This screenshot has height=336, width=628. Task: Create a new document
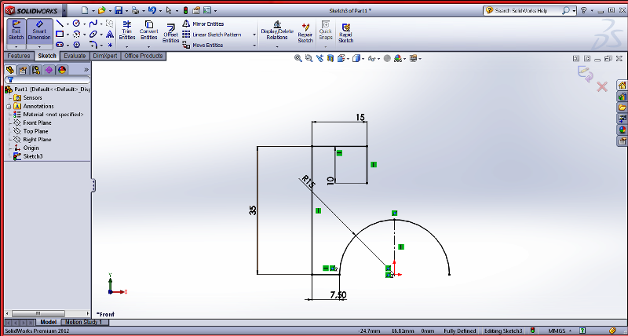click(x=85, y=10)
